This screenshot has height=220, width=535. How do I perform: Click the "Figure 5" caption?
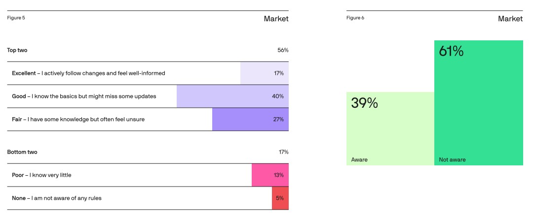point(16,18)
